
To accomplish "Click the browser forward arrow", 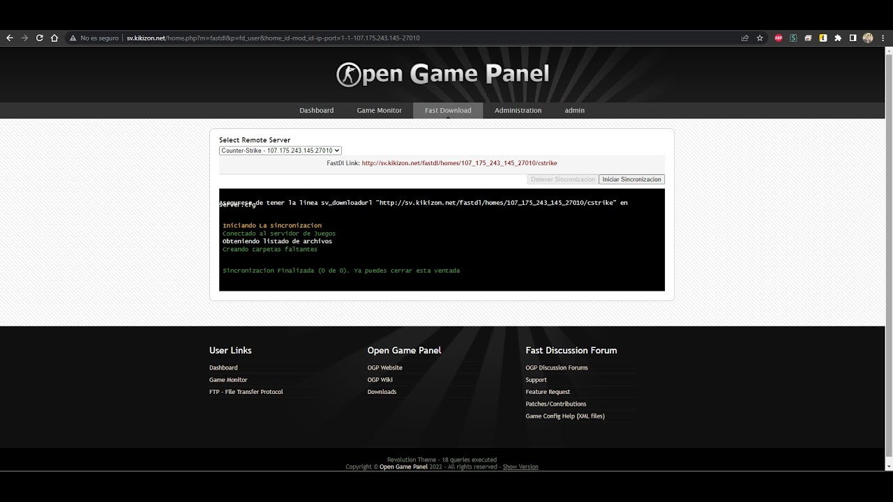I will pyautogui.click(x=24, y=38).
